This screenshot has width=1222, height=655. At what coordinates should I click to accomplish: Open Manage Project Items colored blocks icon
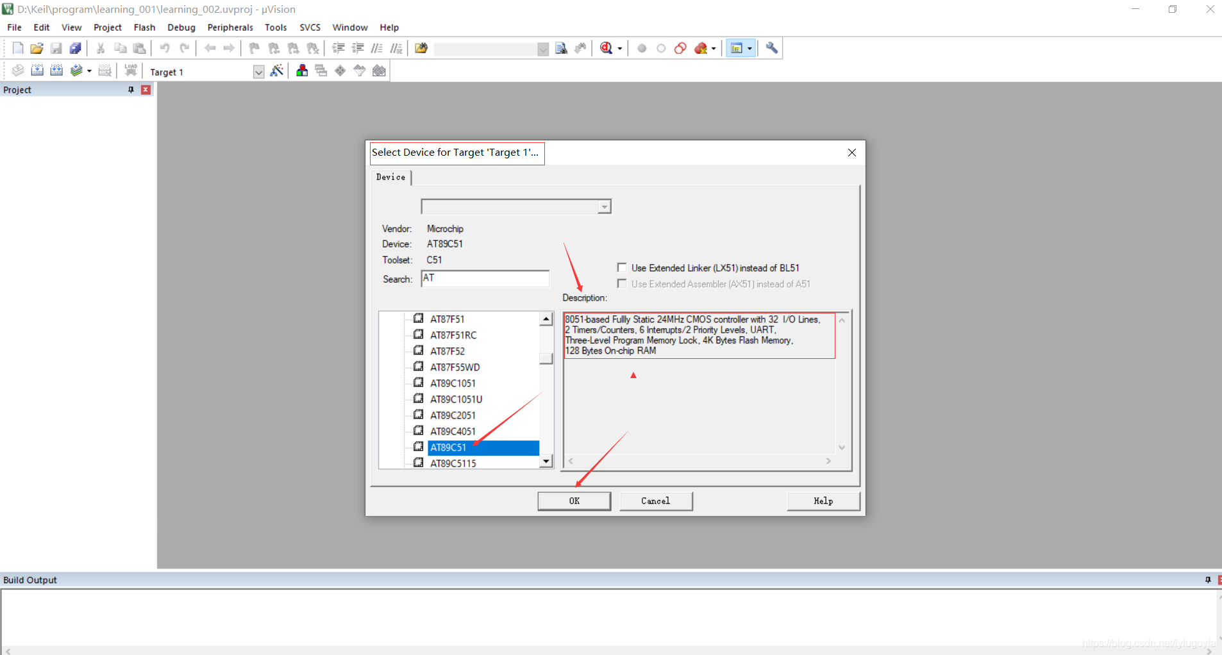[302, 70]
